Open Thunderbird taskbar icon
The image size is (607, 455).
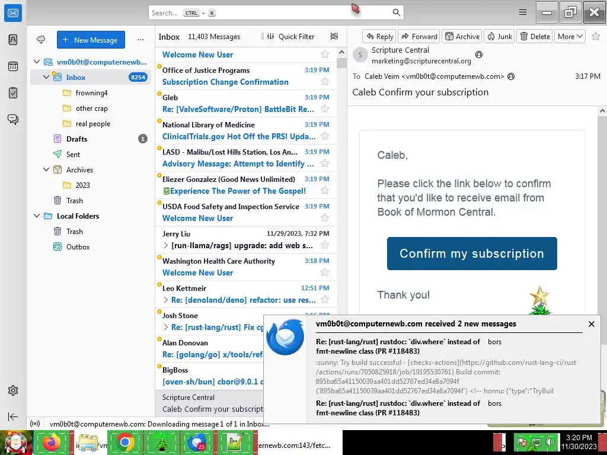click(198, 442)
